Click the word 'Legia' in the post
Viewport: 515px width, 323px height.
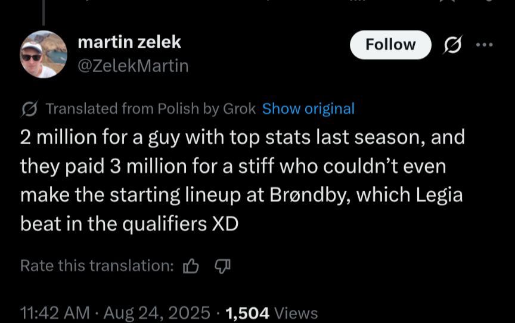439,195
